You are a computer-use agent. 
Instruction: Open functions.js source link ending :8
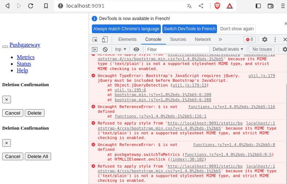pyautogui.click(x=234, y=145)
